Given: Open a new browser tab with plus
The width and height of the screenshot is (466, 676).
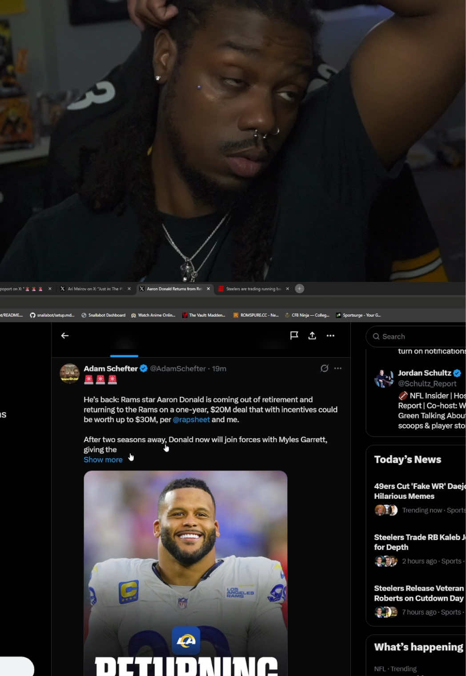Looking at the screenshot, I should click(x=300, y=289).
